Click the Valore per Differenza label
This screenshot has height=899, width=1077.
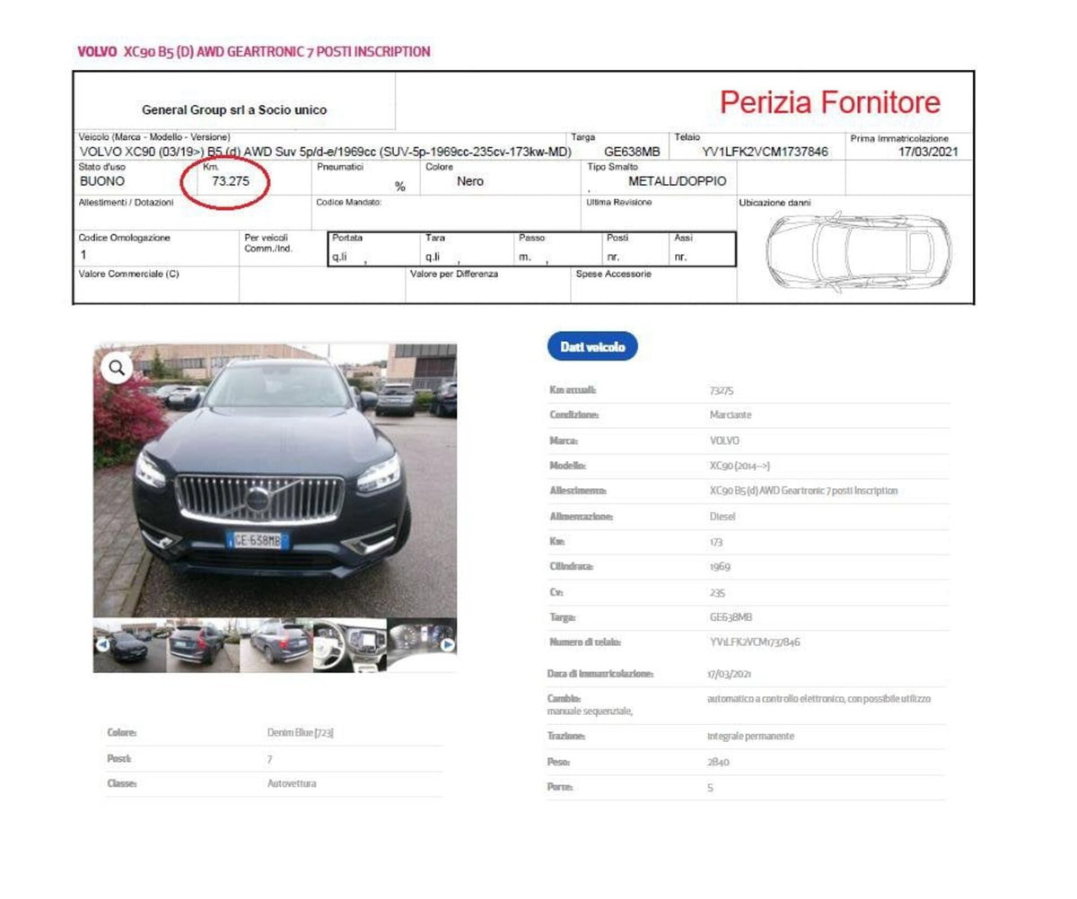[x=454, y=275]
